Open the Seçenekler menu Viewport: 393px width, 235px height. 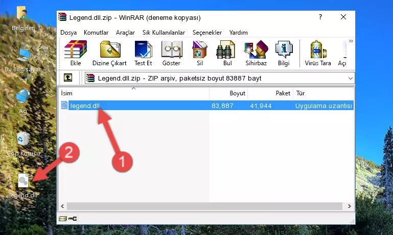click(207, 33)
